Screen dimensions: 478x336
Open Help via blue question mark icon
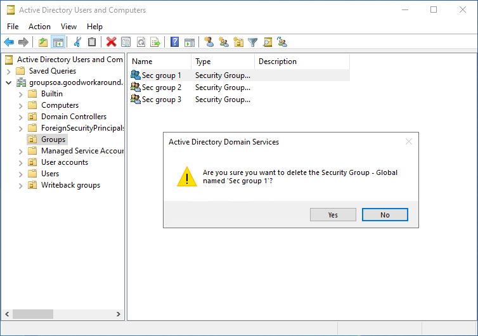point(174,42)
